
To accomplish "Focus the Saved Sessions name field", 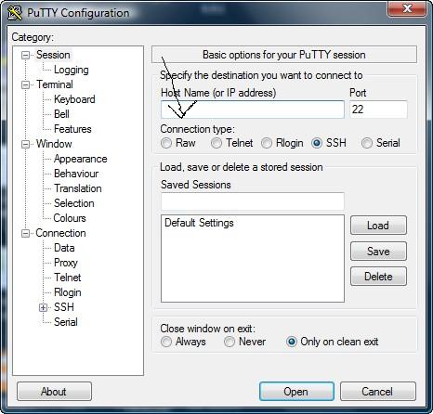I will 253,201.
